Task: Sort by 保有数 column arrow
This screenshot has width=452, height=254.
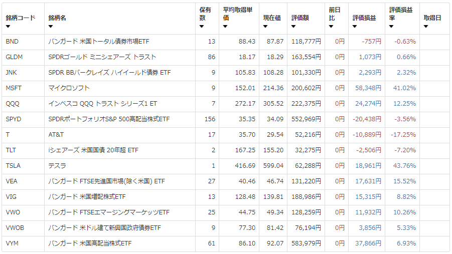Action: pos(202,27)
